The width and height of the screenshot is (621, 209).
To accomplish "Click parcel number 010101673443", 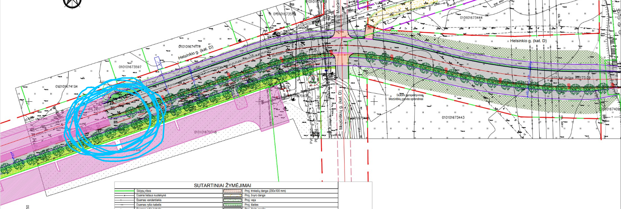I will pyautogui.click(x=453, y=117).
